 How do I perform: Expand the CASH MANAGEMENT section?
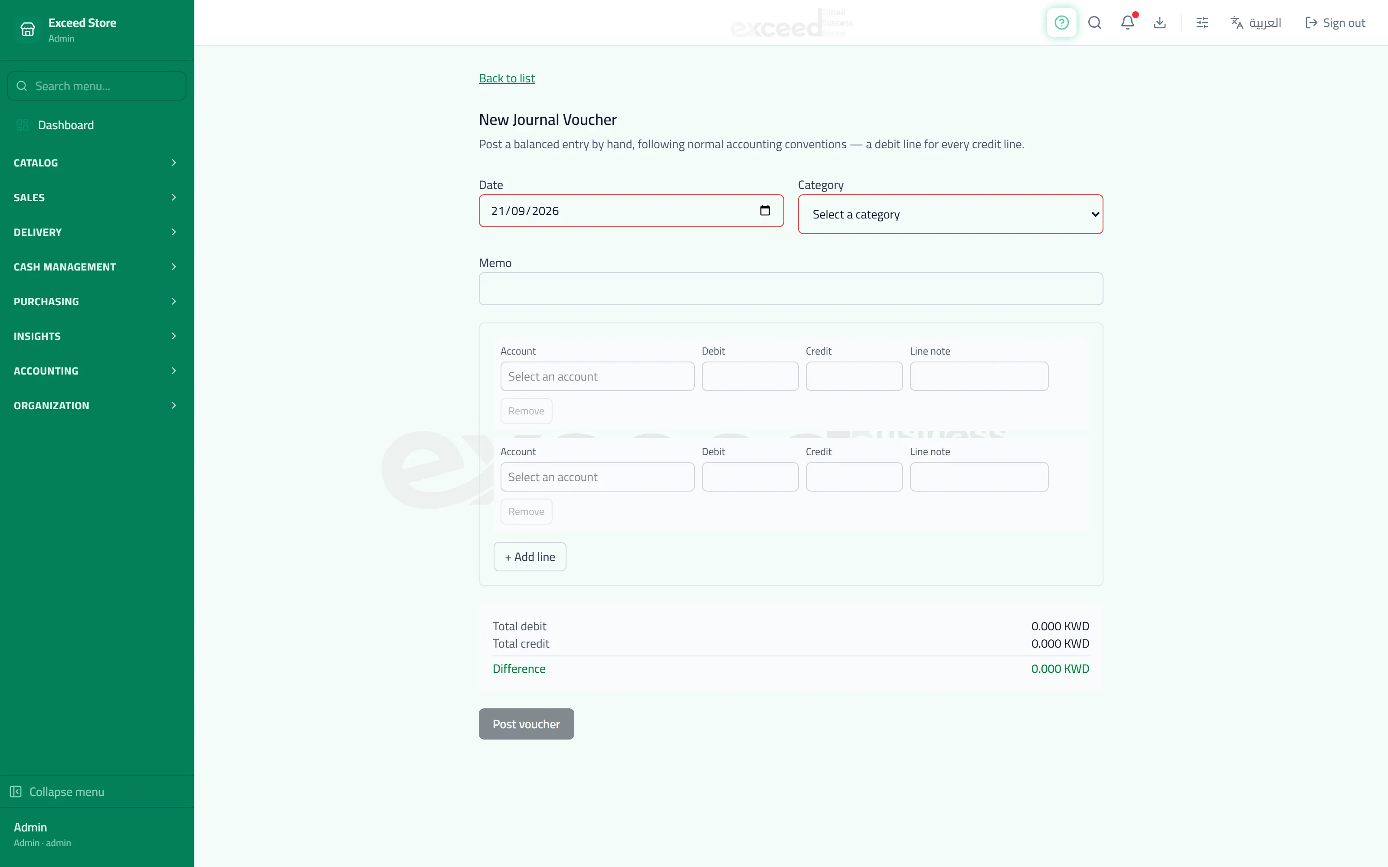(x=96, y=267)
